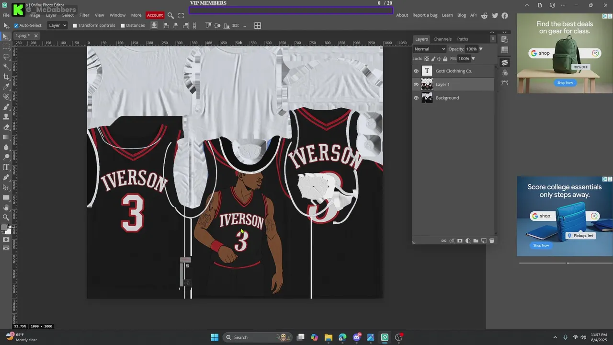
Task: Expand the Fill slider arrow
Action: (x=473, y=59)
